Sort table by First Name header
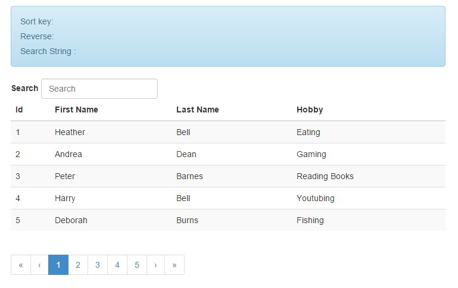 coord(76,109)
